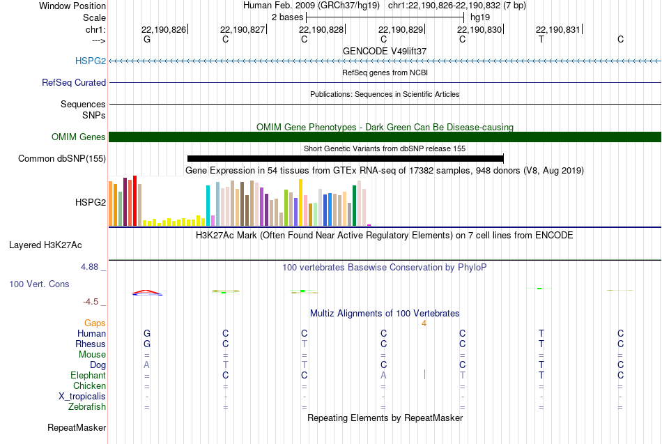This screenshot has width=662, height=444.
Task: Click the OMIM Gene Phenotypes title text
Action: click(x=385, y=127)
